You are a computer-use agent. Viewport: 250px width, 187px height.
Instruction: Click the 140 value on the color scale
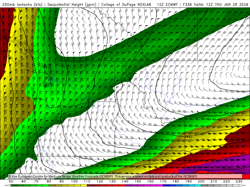[125, 181]
